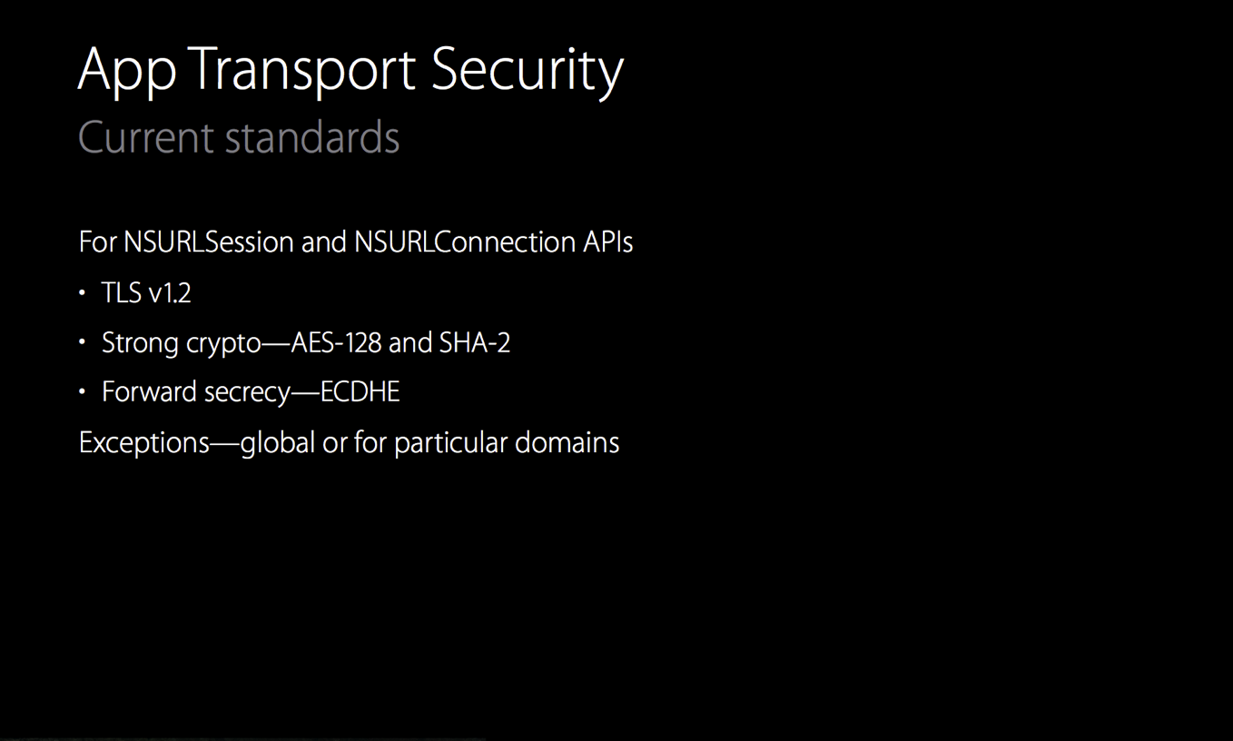1233x741 pixels.
Task: Click the bullet dot before Forward secrecy
Action: (x=82, y=392)
